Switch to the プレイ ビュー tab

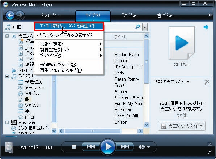[50, 15]
